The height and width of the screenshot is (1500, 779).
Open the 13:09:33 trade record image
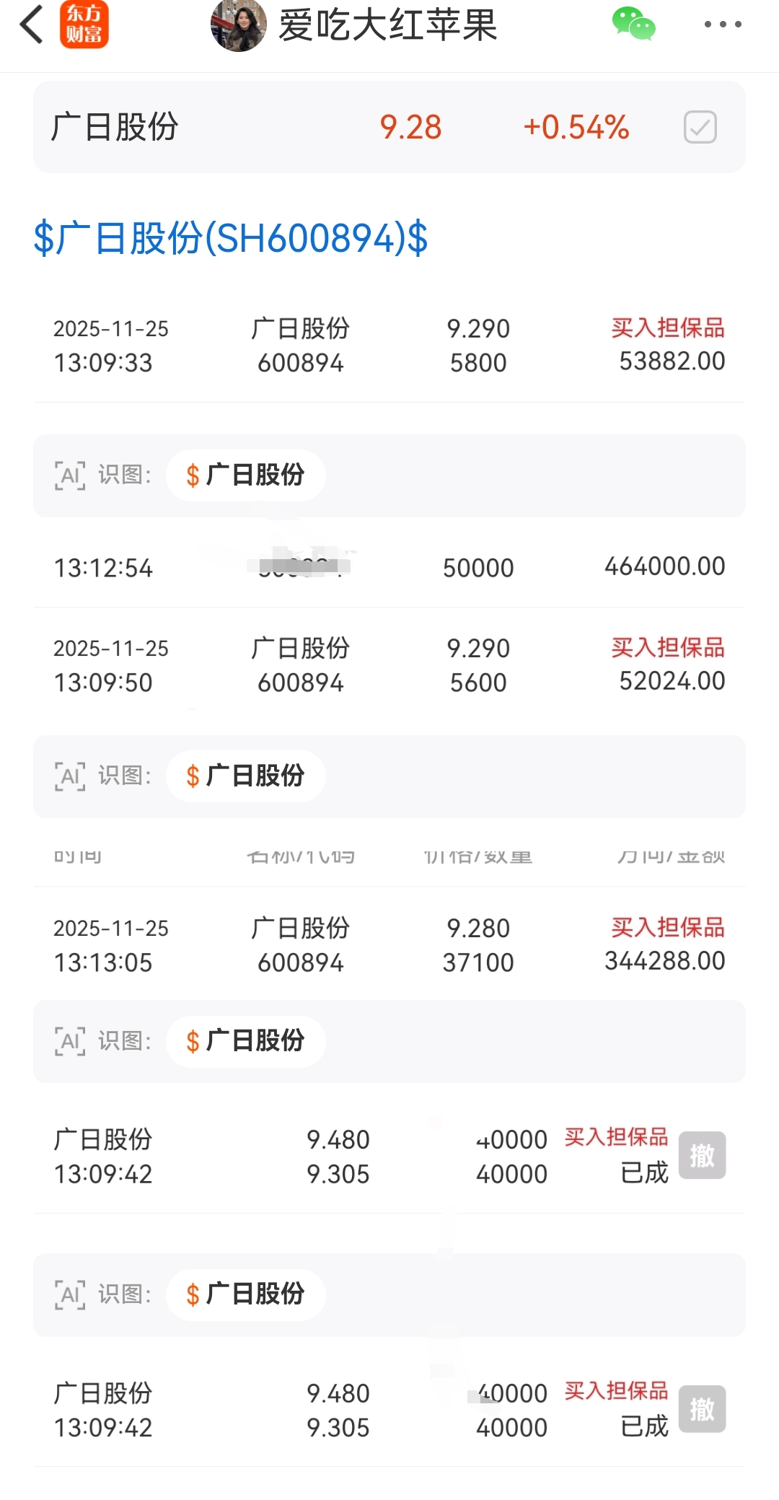click(389, 346)
